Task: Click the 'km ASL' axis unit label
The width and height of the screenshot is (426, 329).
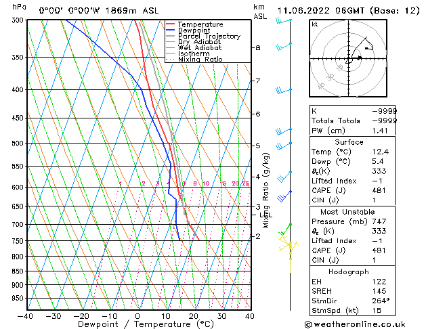Action: click(260, 12)
